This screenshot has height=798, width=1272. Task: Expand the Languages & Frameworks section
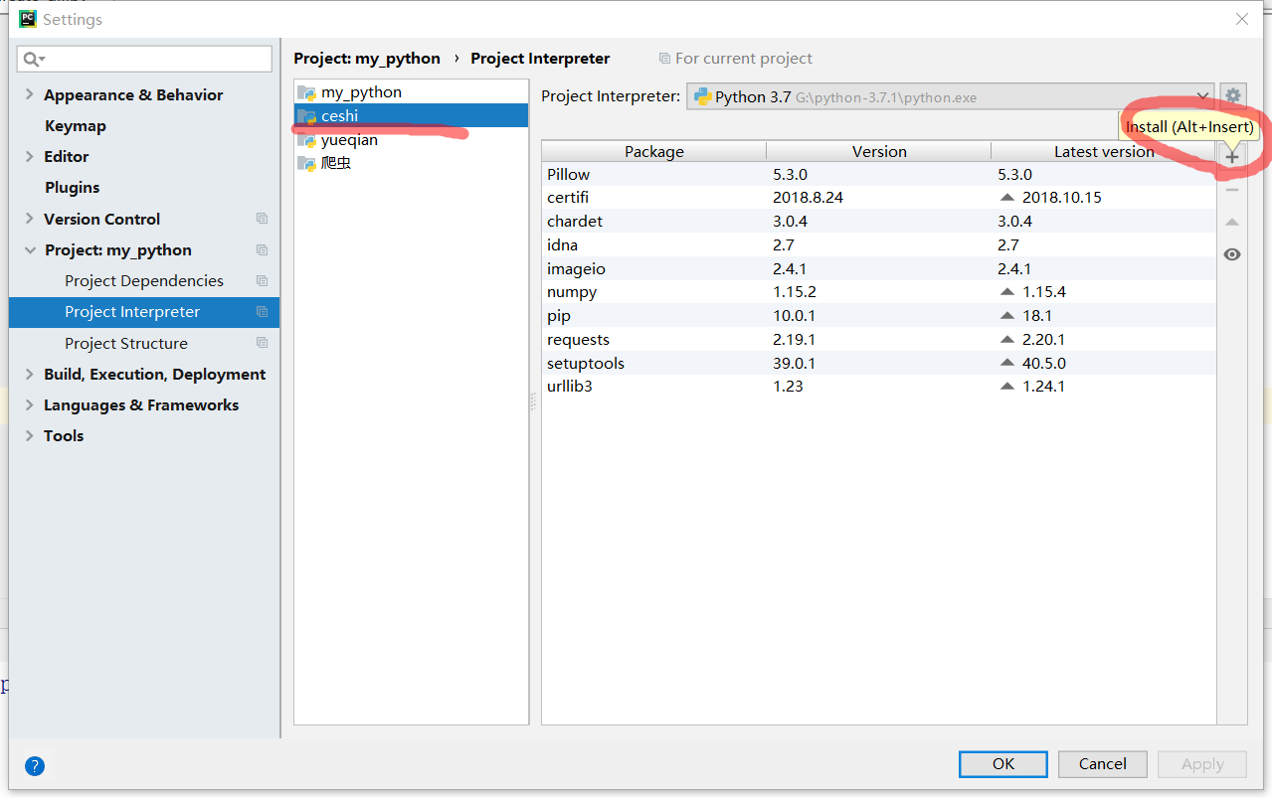click(x=30, y=404)
